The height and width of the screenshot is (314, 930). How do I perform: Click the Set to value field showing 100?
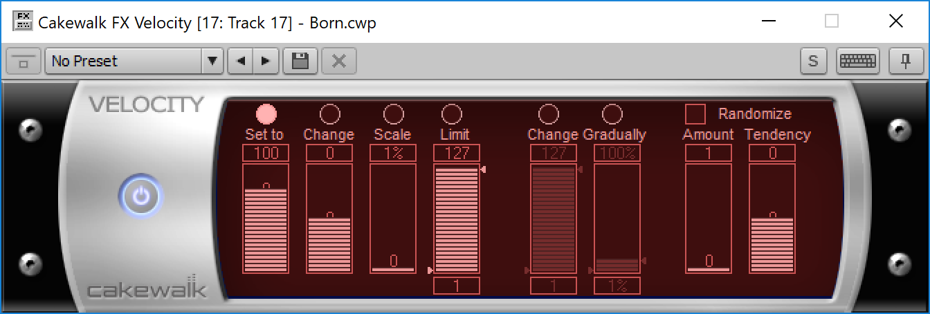coord(266,153)
